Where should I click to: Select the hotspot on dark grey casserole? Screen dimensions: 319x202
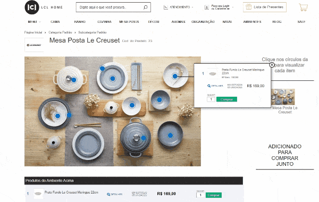pyautogui.click(x=144, y=138)
